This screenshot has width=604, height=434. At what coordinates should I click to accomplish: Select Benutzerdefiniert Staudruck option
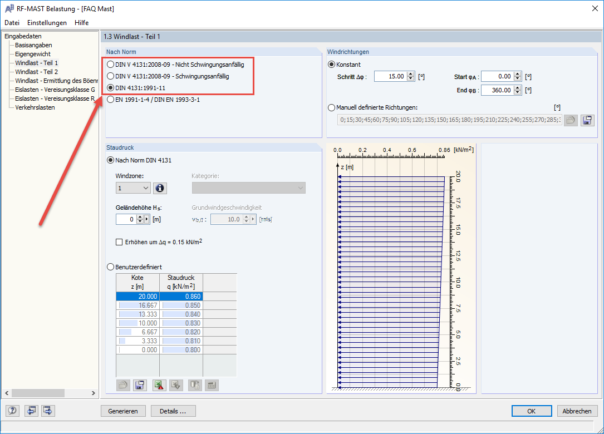[111, 267]
